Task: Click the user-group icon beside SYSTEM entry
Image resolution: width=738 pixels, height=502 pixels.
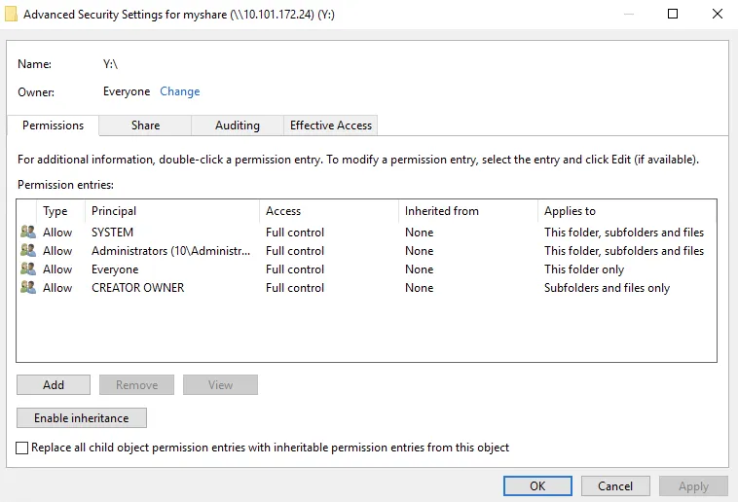Action: [27, 233]
